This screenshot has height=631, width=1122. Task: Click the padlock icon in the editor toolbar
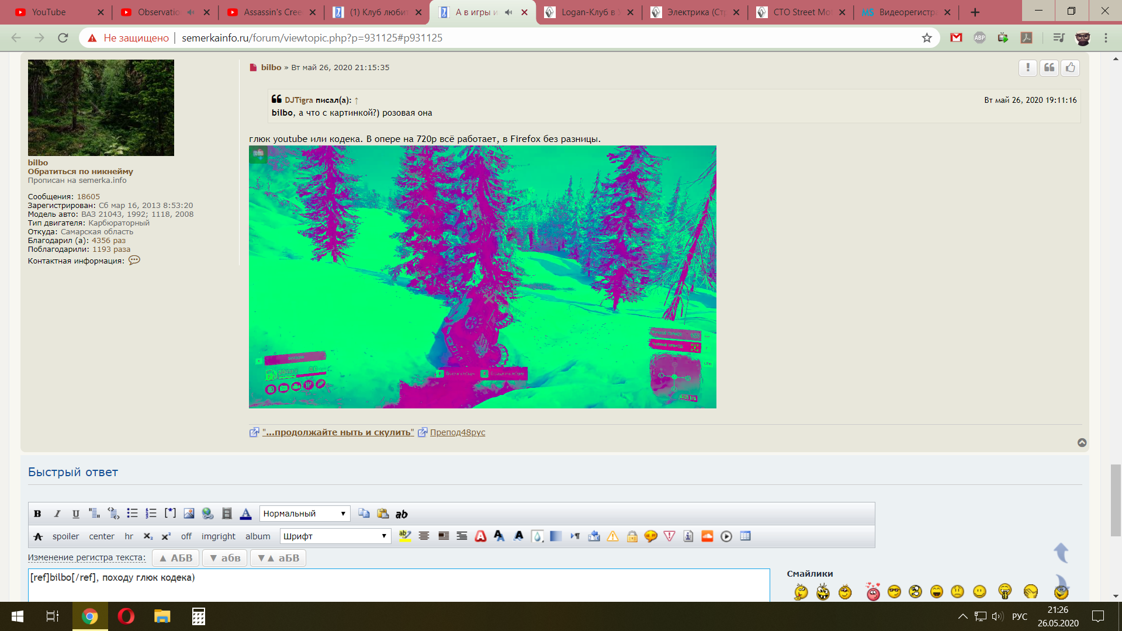coord(632,536)
